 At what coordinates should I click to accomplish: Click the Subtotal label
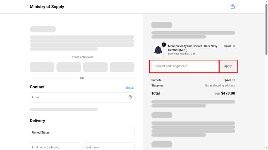[x=157, y=80]
